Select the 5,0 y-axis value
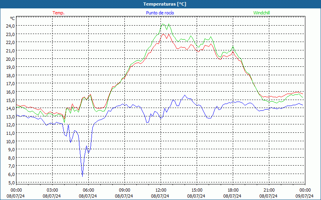This screenshot has height=200, width=321. (12, 183)
